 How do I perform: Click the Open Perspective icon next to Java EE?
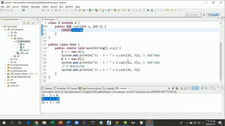pos(204,15)
